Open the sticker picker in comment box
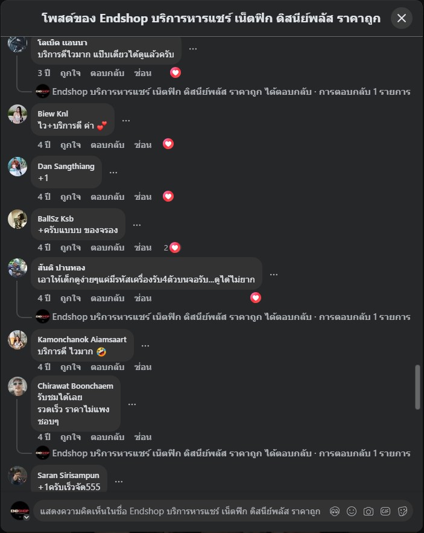 tap(403, 511)
